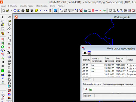This screenshot has height=102, width=136.
Task: Click the NR tool in the sidebar
Action: coord(9,44)
